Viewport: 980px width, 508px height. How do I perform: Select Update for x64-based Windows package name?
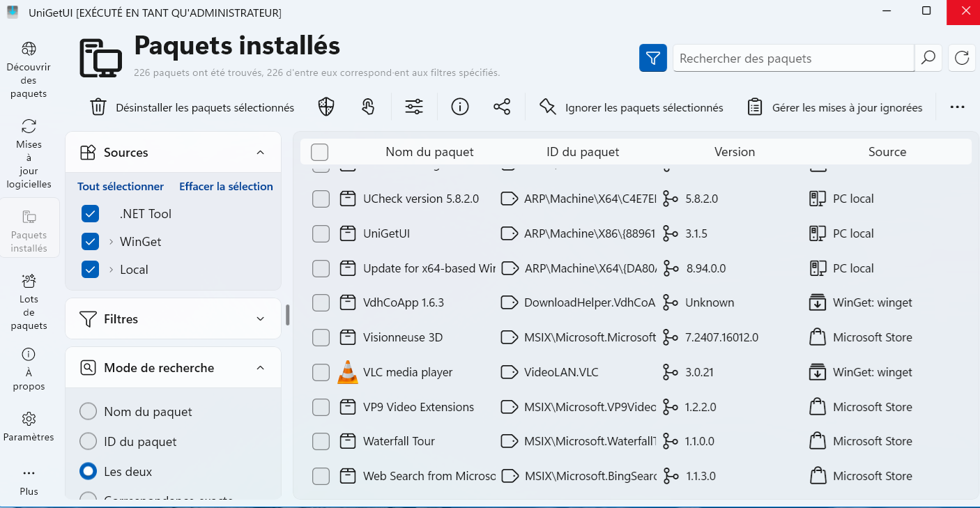[429, 268]
